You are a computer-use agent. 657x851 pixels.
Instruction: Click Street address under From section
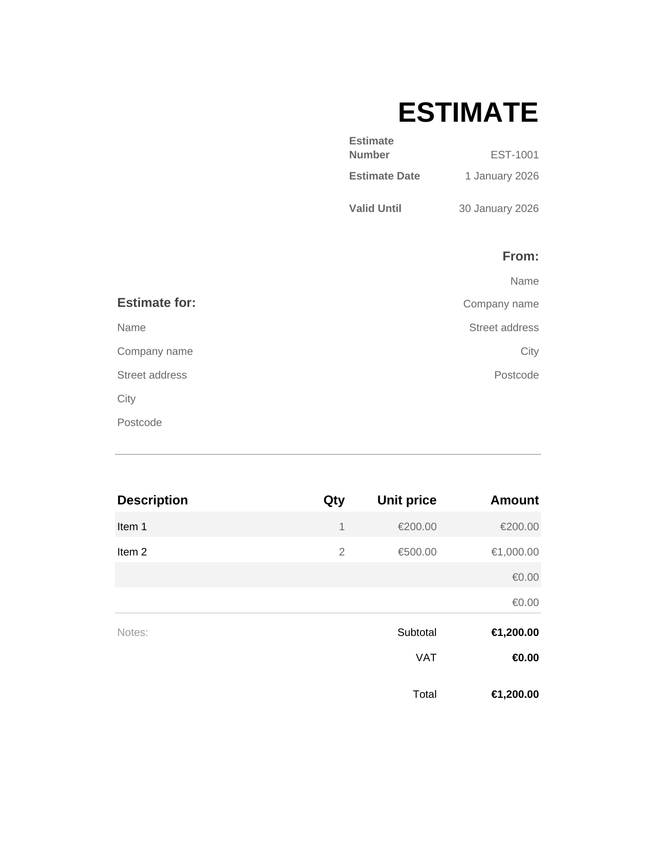503,328
